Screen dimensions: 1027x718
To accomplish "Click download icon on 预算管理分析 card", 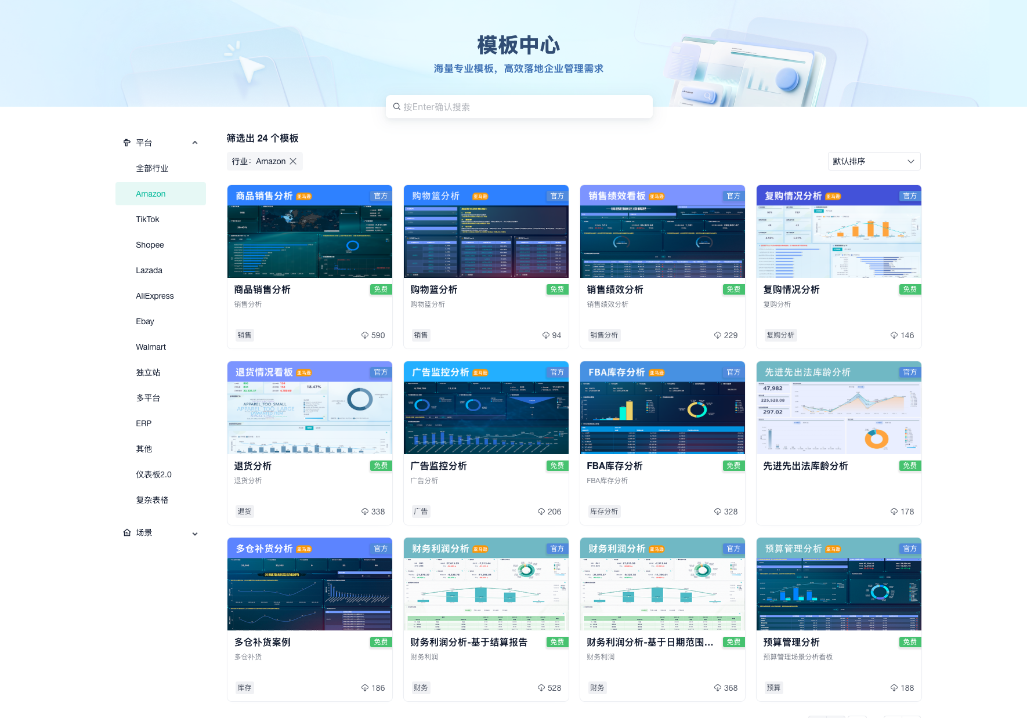I will tap(894, 688).
